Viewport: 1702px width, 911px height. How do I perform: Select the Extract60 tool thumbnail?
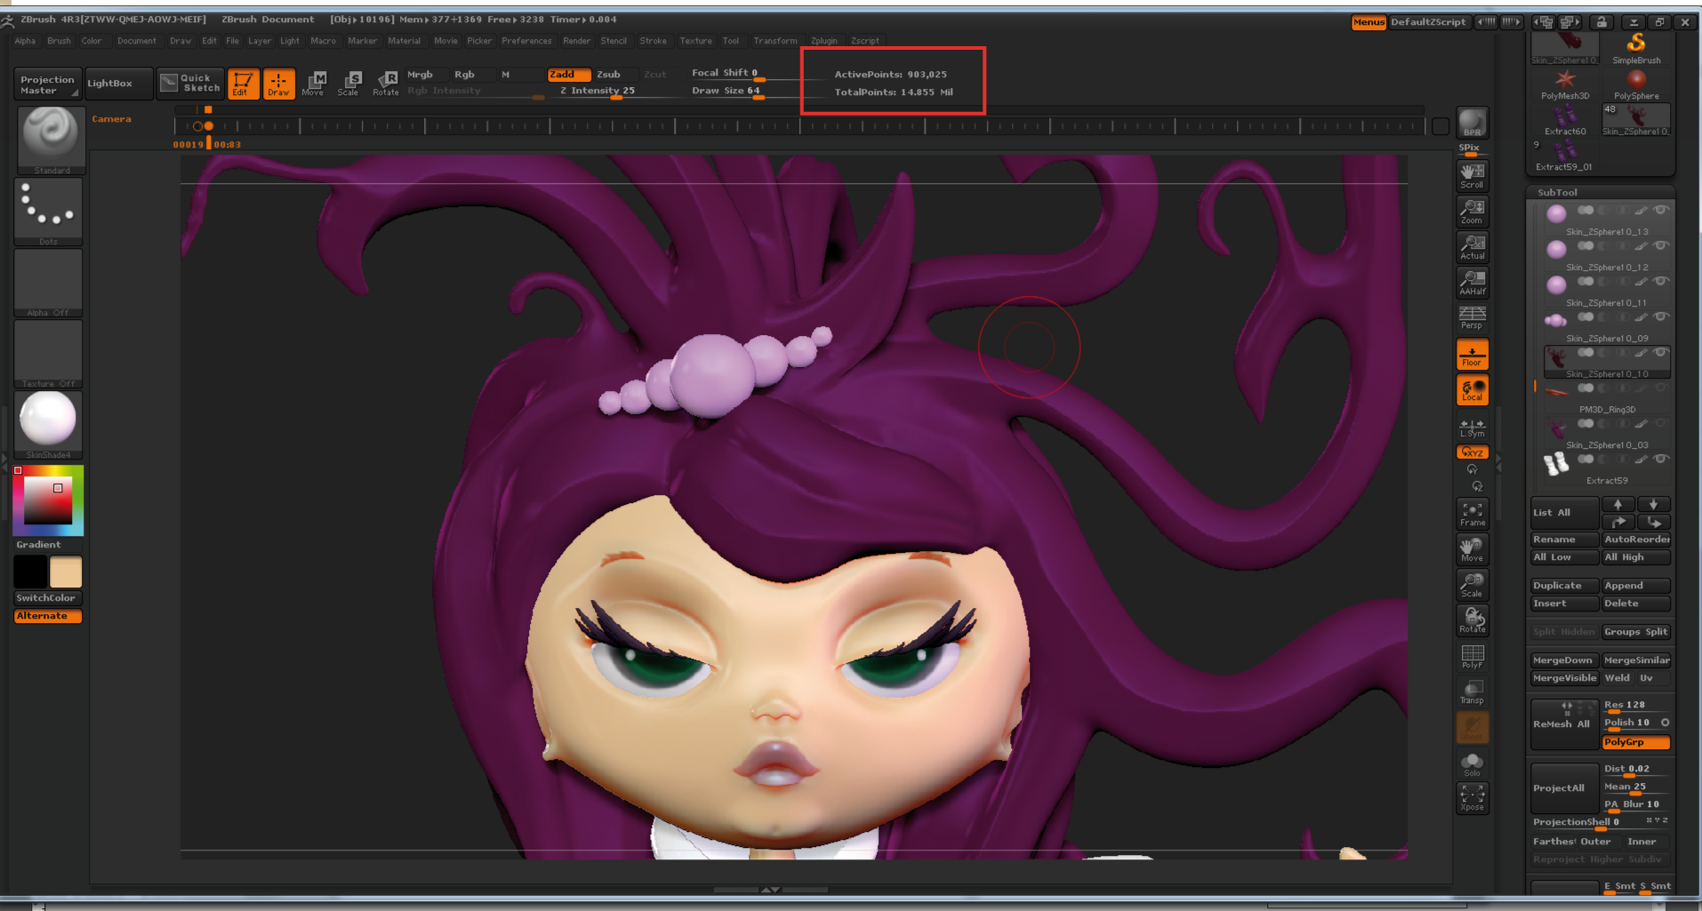[x=1565, y=120]
